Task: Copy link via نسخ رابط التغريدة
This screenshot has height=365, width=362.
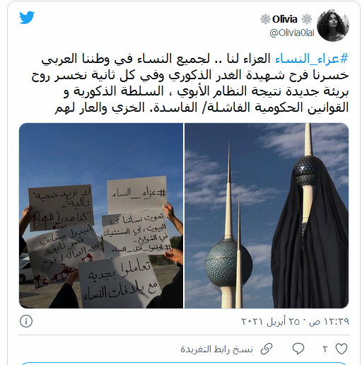Action: (x=216, y=349)
